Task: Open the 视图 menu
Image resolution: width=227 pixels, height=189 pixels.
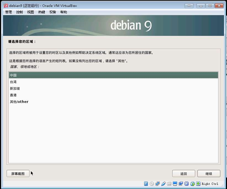Action: 31,12
